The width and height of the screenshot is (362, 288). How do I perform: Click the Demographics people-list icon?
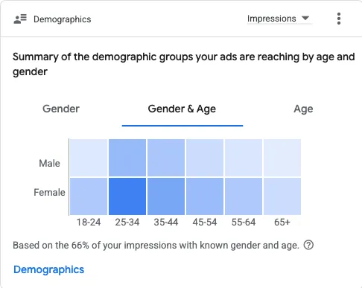coord(20,19)
